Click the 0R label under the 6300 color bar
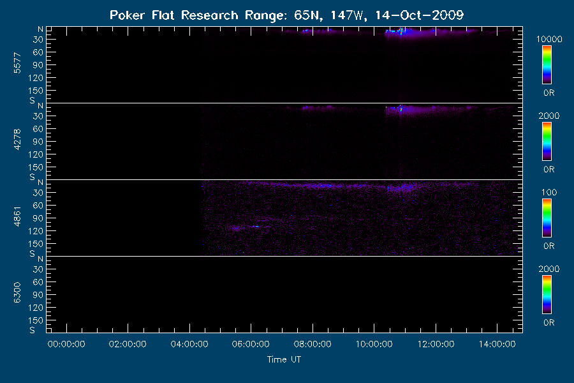 (x=548, y=322)
